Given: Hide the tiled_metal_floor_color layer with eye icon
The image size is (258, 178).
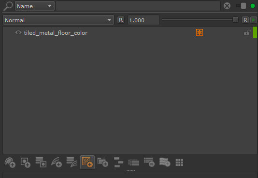Looking at the screenshot, I should [x=18, y=32].
